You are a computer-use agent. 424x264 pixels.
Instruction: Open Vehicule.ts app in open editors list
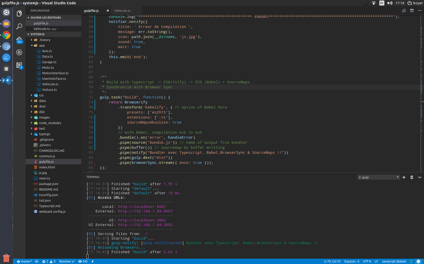tap(53, 29)
